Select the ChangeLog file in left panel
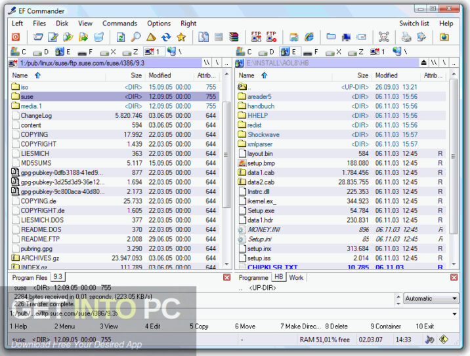 (x=115, y=115)
